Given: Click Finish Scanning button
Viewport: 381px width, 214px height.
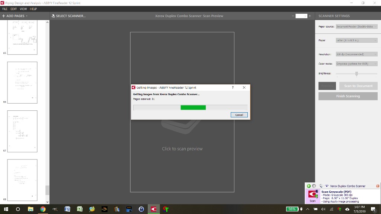Looking at the screenshot, I should tap(348, 96).
